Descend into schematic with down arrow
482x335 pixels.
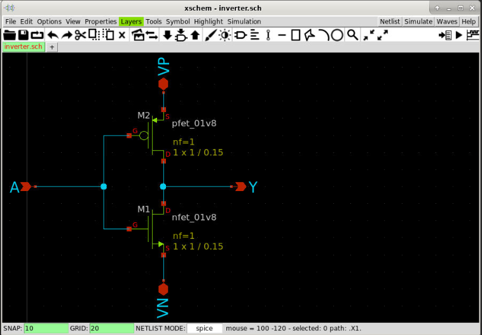167,35
